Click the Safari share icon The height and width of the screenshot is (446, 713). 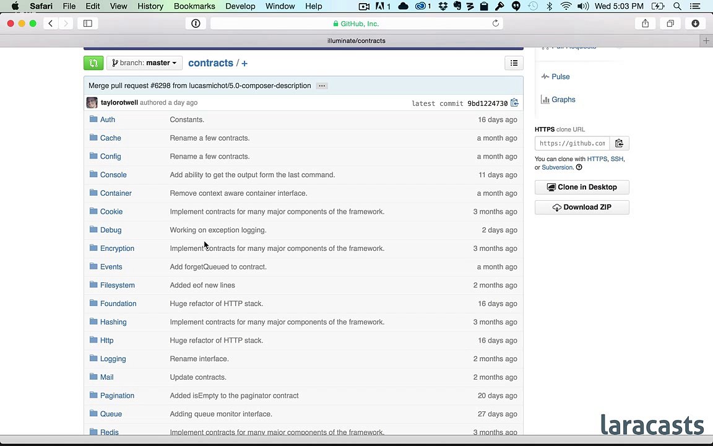click(646, 24)
